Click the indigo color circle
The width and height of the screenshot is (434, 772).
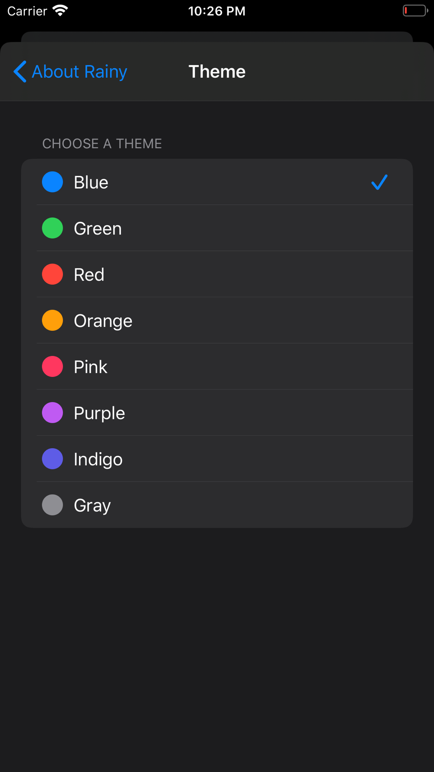coord(53,459)
